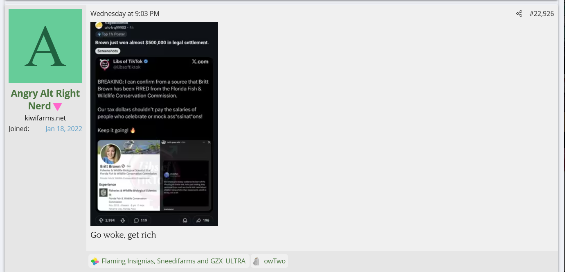Open the share icon beside post #22,926
This screenshot has width=565, height=272.
click(x=519, y=14)
